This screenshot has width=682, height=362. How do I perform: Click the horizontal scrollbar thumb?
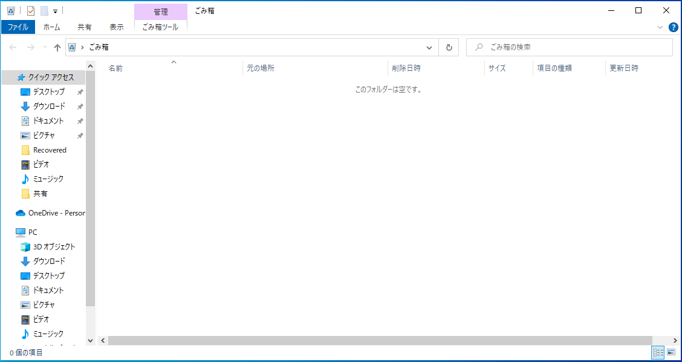tap(380, 340)
